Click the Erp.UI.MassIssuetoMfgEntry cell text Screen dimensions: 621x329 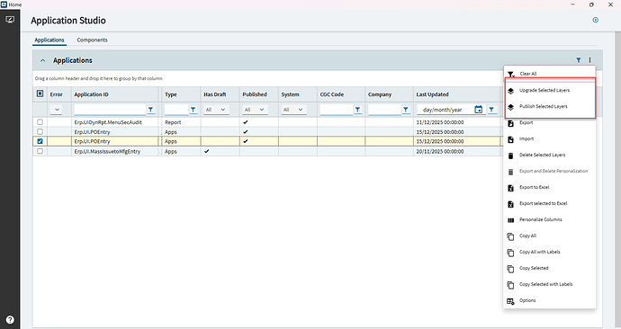107,151
